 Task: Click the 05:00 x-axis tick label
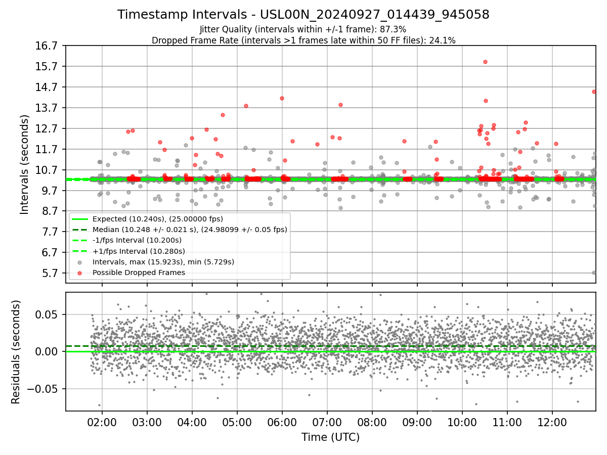coord(237,422)
